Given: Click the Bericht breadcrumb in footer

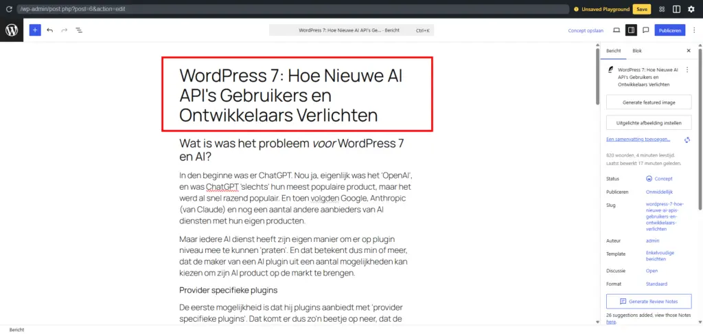Looking at the screenshot, I should coord(16,329).
